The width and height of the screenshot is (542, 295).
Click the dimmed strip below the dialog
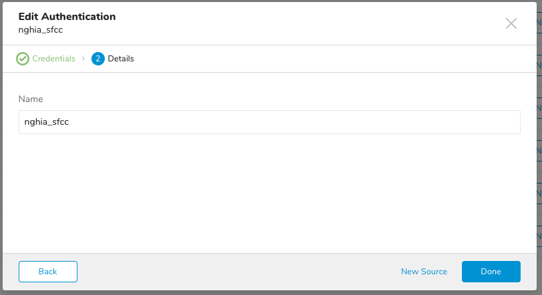point(267,292)
